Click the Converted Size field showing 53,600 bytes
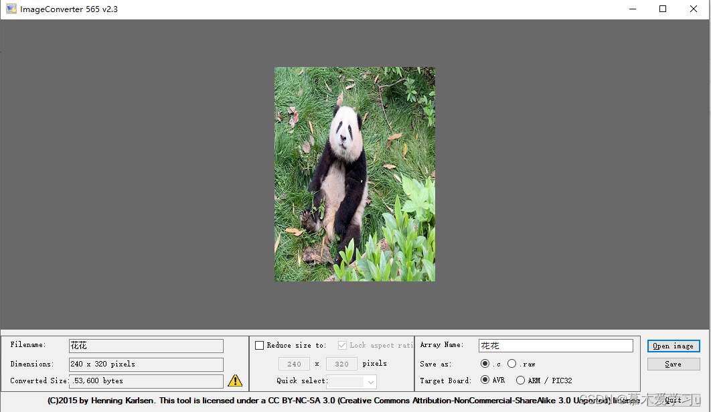Image resolution: width=711 pixels, height=412 pixels. pos(146,380)
